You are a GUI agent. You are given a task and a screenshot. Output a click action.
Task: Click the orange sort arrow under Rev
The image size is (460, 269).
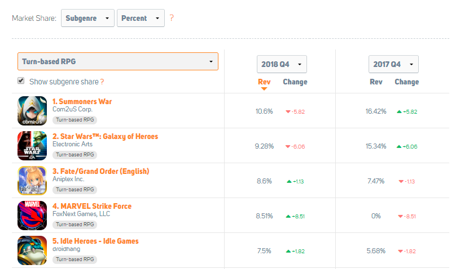264,89
